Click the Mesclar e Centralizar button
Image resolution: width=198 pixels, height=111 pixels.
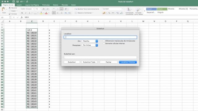tap(83, 13)
